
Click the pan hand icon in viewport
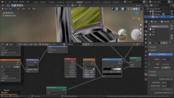141,29
